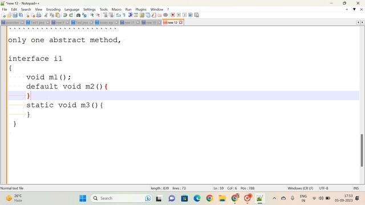
Task: Open Microsoft Edge from the taskbar
Action: tap(197, 198)
